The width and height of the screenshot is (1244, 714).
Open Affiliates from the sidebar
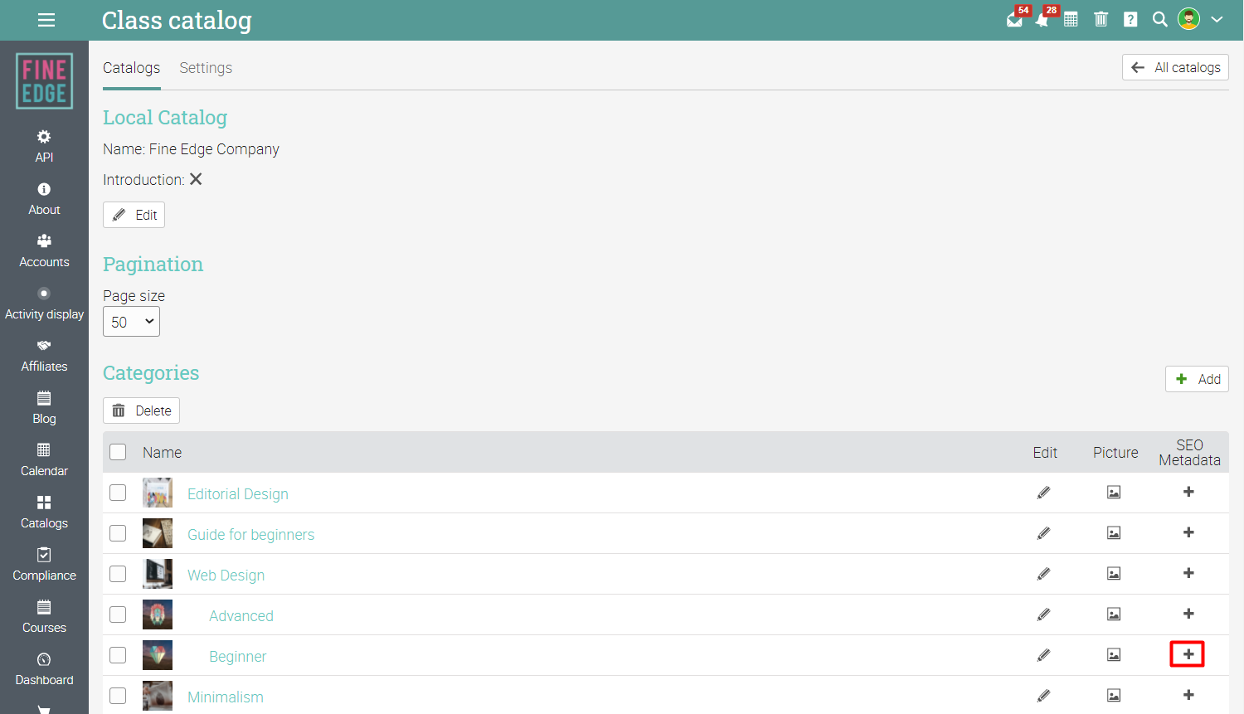pyautogui.click(x=44, y=355)
